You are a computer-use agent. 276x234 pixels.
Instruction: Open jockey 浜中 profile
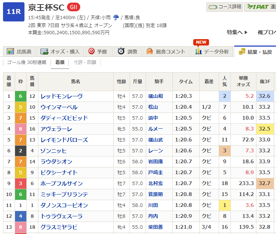coord(153,118)
